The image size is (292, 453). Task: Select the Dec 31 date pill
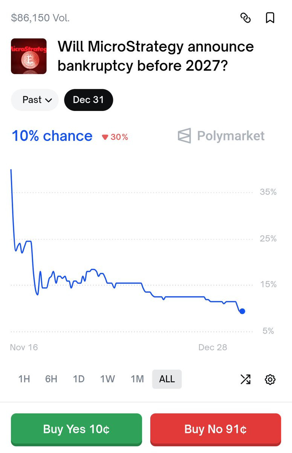(89, 100)
